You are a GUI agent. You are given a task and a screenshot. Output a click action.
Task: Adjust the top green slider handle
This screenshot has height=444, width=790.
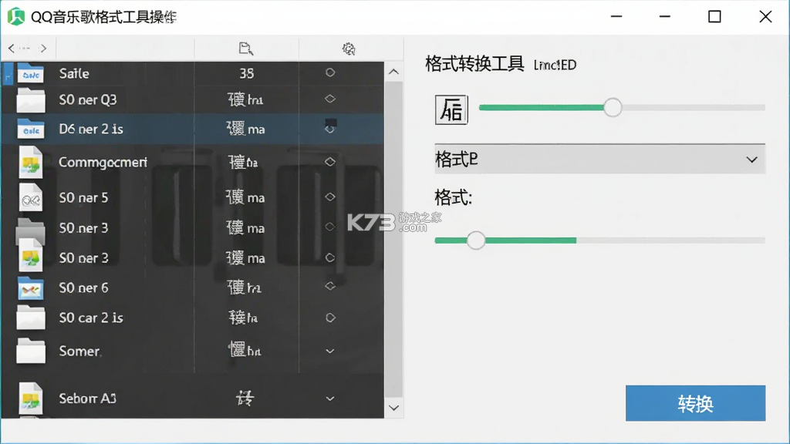coord(613,107)
